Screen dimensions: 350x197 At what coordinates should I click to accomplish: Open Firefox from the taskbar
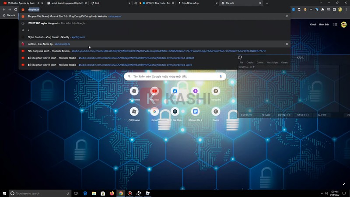(x=112, y=193)
